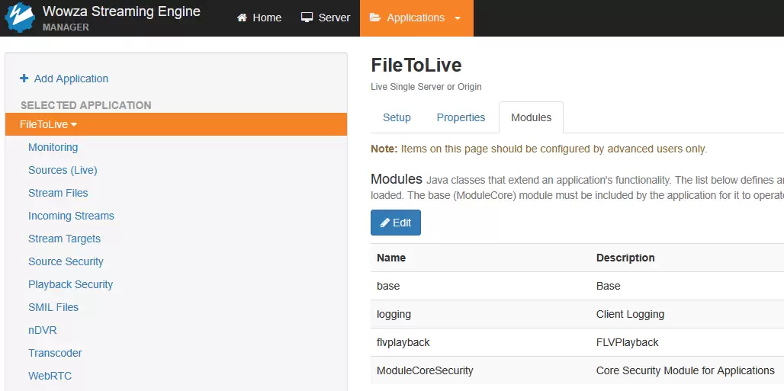Click the pencil icon on Edit button
This screenshot has width=784, height=391.
point(385,223)
